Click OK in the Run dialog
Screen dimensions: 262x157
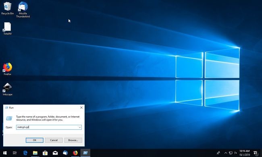click(35, 140)
